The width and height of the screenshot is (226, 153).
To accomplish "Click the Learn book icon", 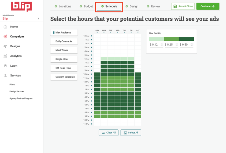I will [x=5, y=66].
